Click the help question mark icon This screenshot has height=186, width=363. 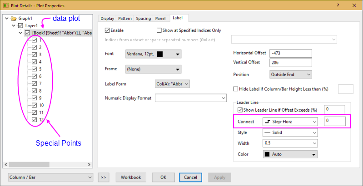pyautogui.click(x=338, y=5)
